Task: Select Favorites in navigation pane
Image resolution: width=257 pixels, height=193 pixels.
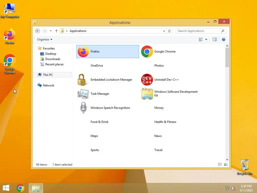Action: (49, 49)
